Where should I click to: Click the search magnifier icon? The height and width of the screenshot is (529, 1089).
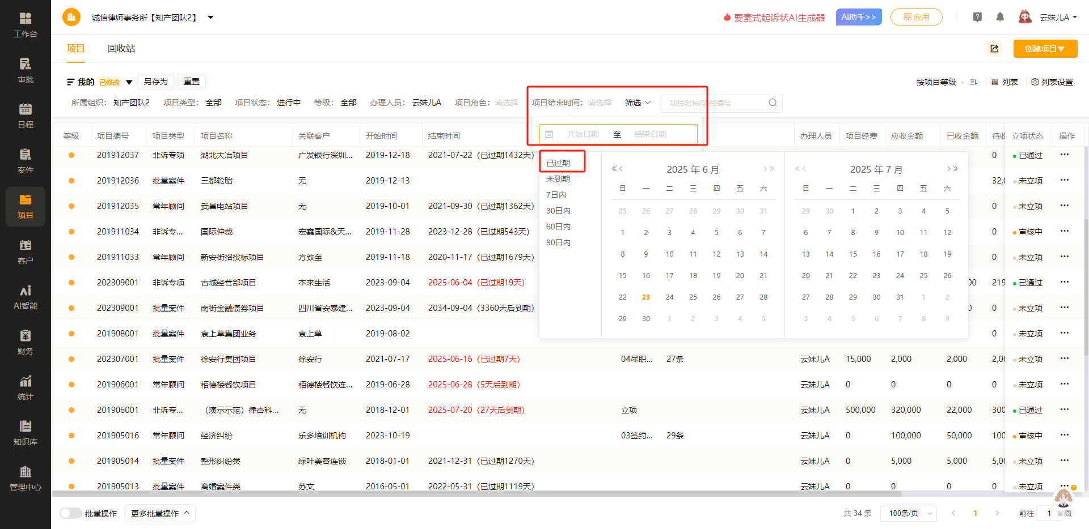pos(773,103)
